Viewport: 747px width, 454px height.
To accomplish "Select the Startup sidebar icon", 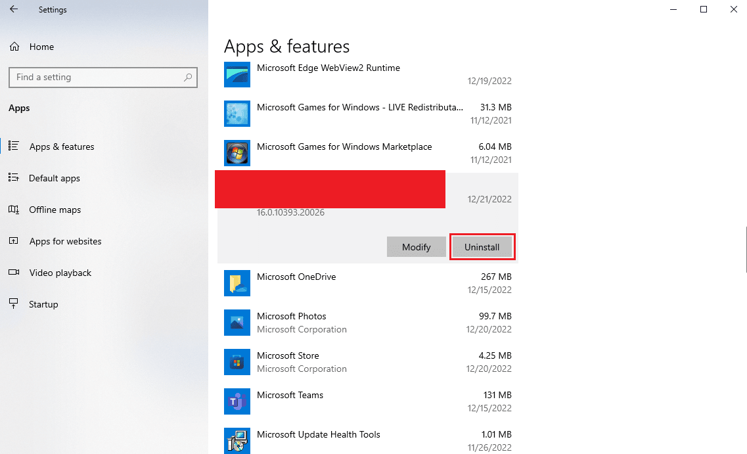I will (x=14, y=304).
